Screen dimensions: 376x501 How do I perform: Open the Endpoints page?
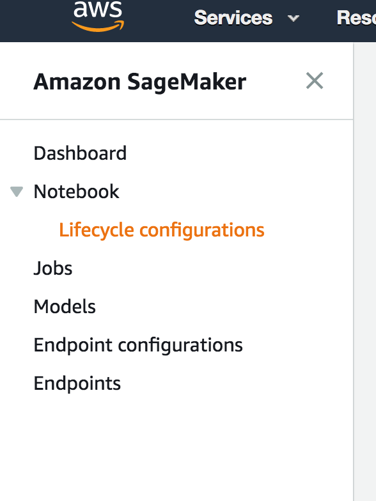click(77, 383)
